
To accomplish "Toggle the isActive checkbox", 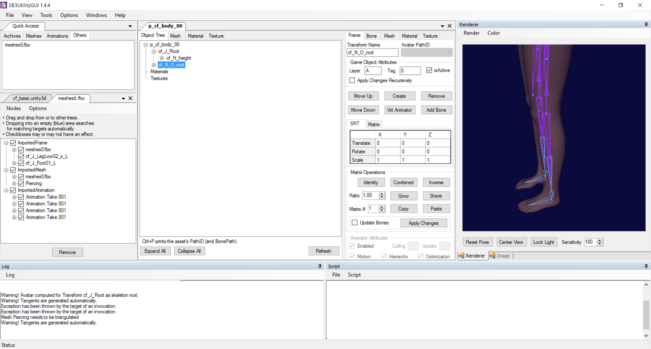I will (x=429, y=70).
